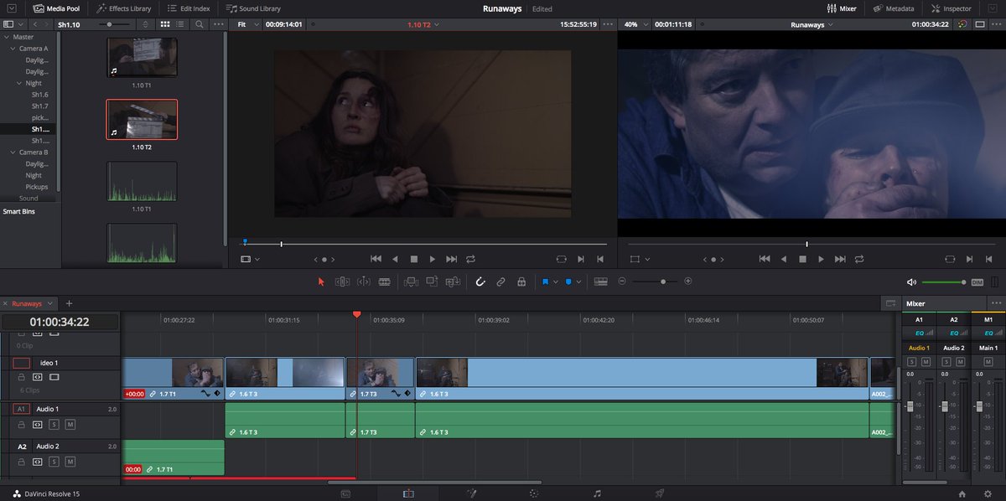The image size is (1006, 501).
Task: Open the Metadata panel
Action: click(895, 8)
